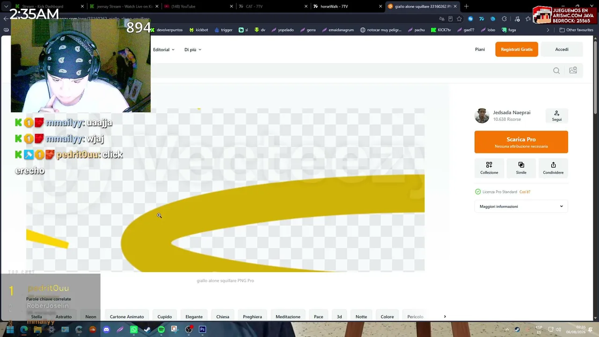Open the fuga bookmark
The width and height of the screenshot is (599, 337).
(509, 30)
